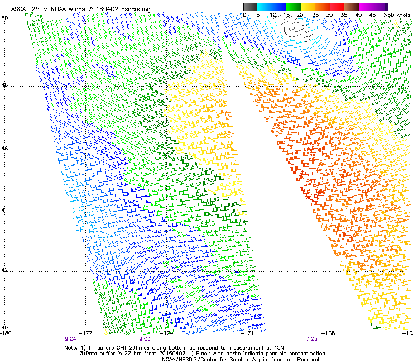Click the purple time stamp 7:23

click(x=311, y=339)
